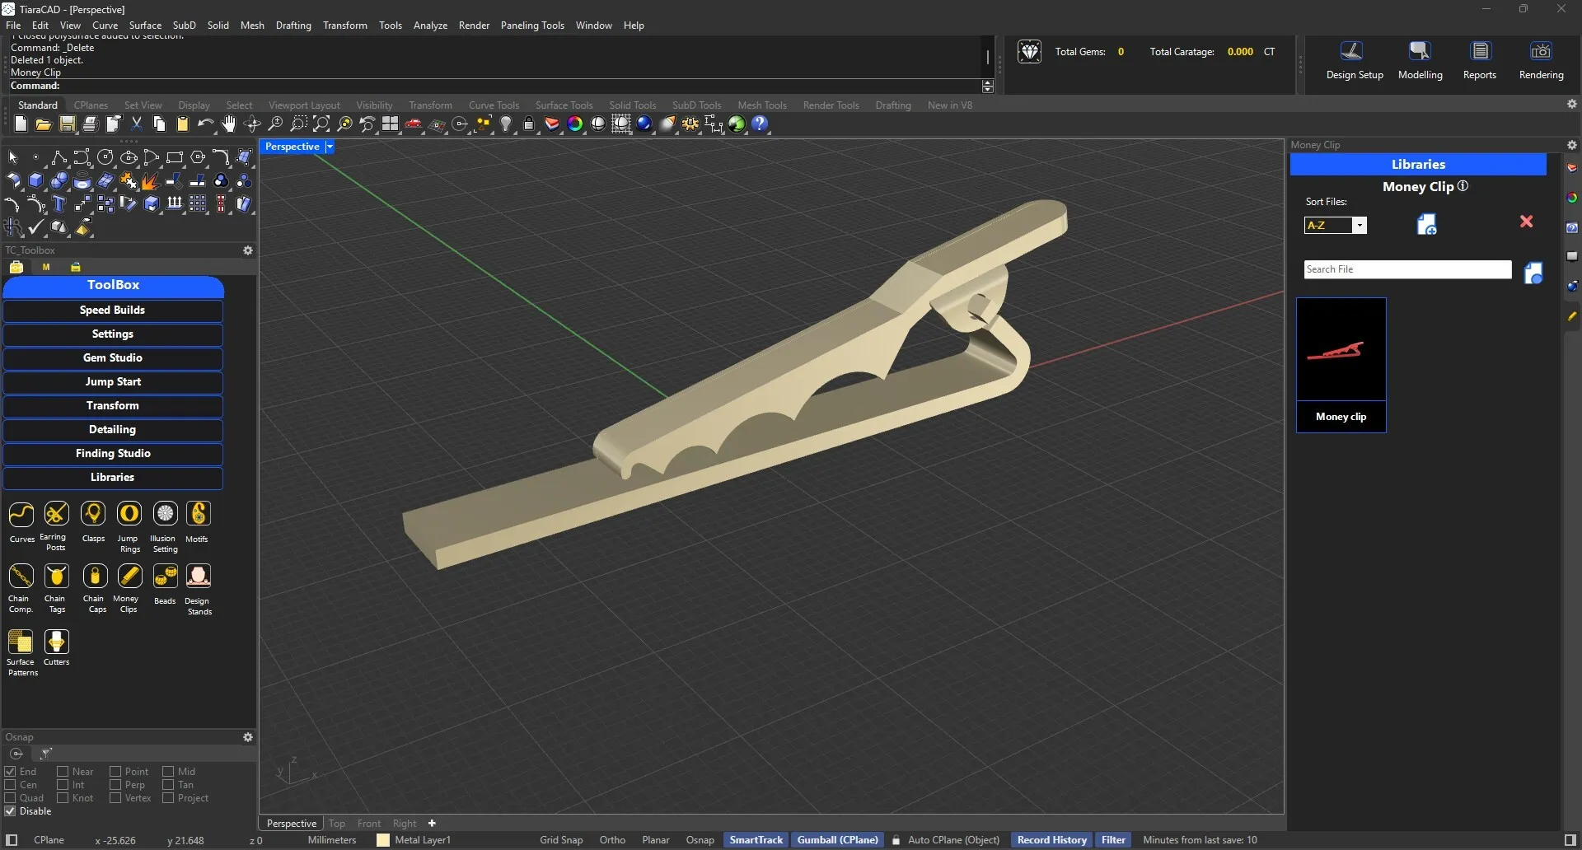1582x850 pixels.
Task: Open the Paneling Tools menu
Action: pos(531,26)
